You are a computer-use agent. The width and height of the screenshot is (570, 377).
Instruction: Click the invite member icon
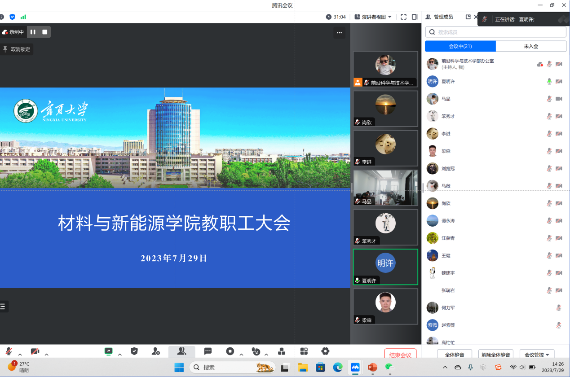155,351
